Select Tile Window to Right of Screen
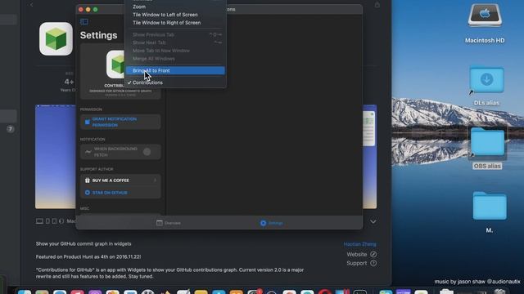Viewport: 524px width, 294px height. coord(167,23)
